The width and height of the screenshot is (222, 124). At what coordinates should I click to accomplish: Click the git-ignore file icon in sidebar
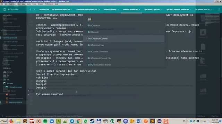click(x=7, y=94)
